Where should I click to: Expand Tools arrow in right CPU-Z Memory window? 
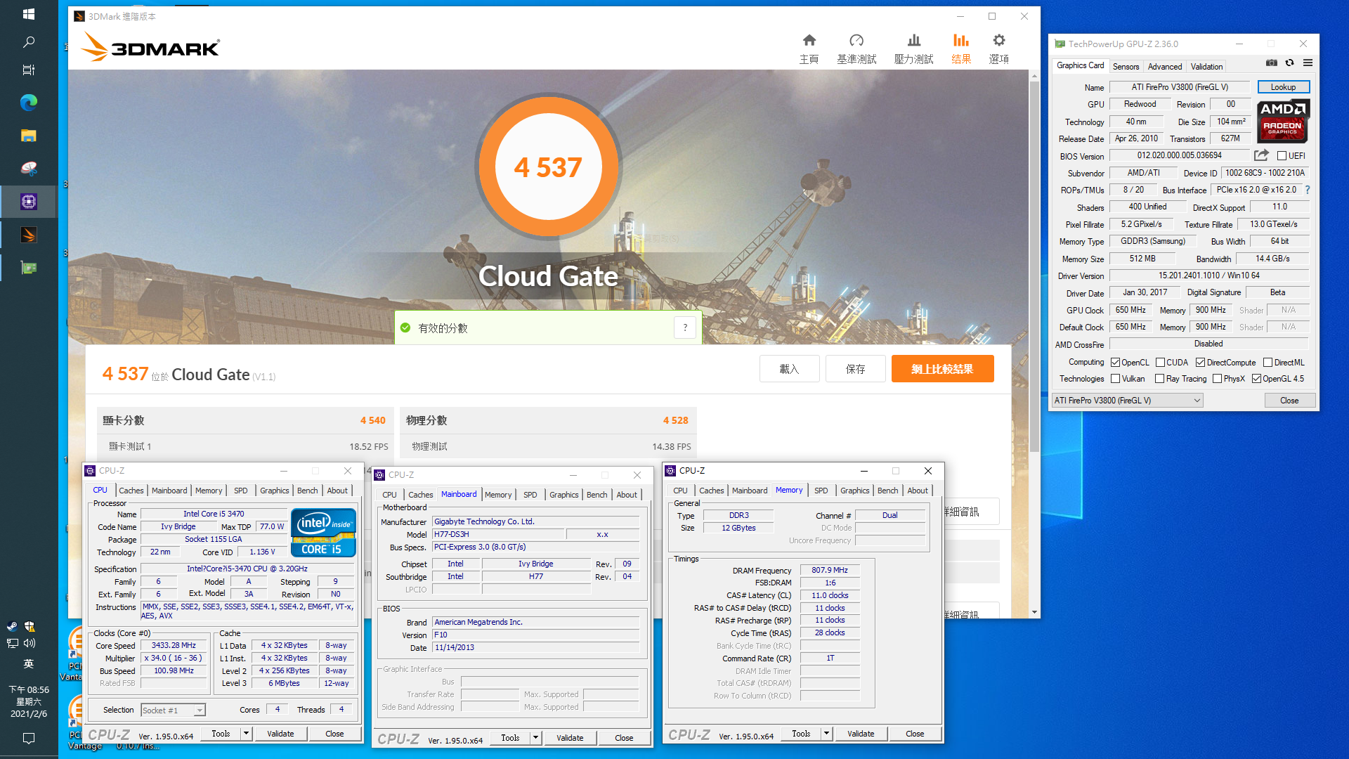coord(826,734)
